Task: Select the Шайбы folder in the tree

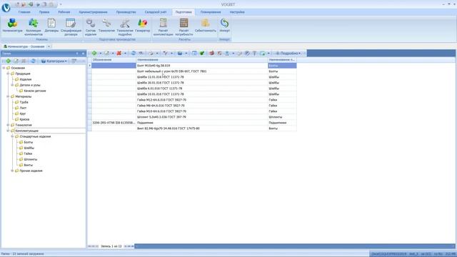Action: point(29,148)
